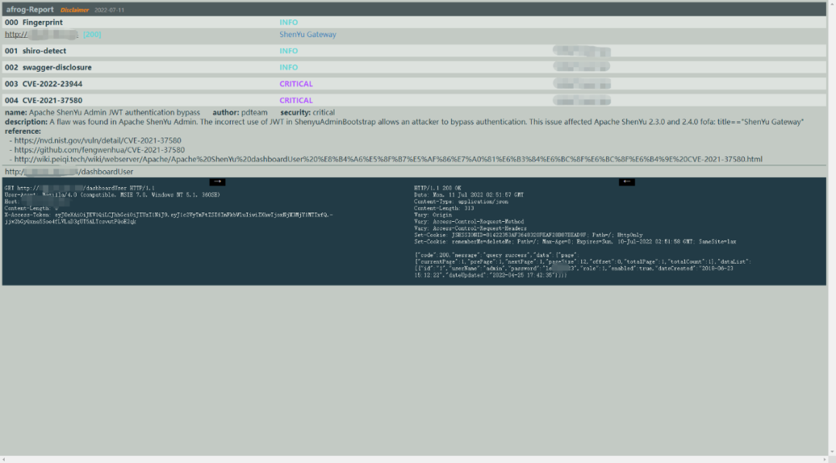The width and height of the screenshot is (836, 463).
Task: Click the author: pdteam text
Action: click(x=240, y=113)
